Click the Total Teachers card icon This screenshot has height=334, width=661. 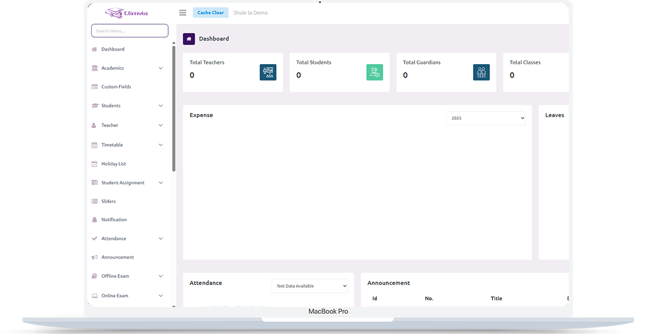pyautogui.click(x=268, y=72)
